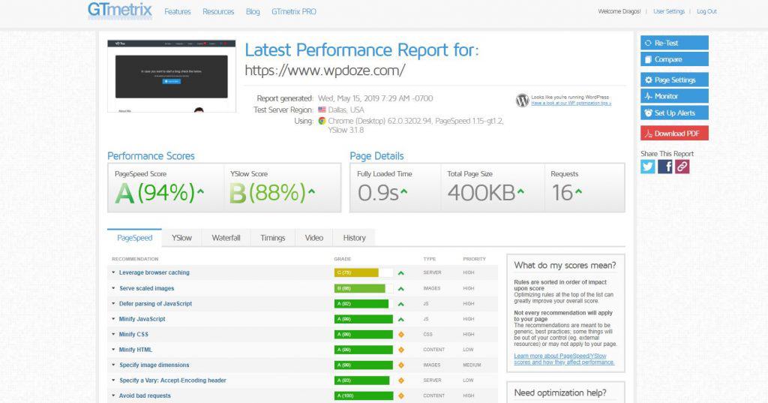Click the USA flag icon
Viewport: 768px width, 403px height.
pos(322,110)
